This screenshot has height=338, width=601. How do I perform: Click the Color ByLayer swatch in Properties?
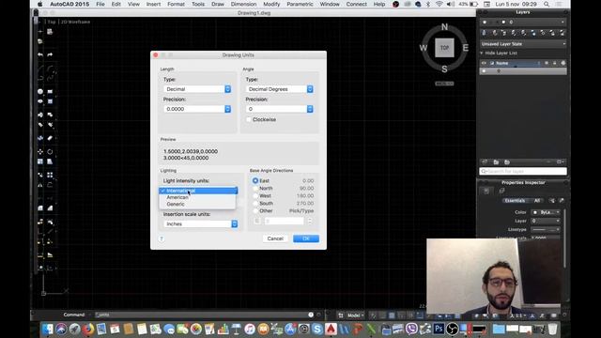[546, 212]
